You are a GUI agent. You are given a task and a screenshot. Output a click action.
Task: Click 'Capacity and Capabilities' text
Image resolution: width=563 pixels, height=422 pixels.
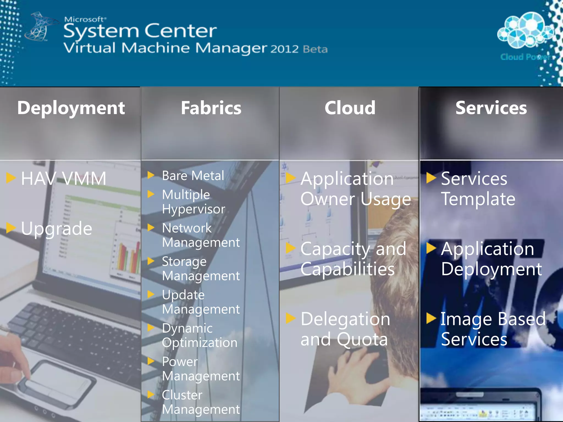[353, 259]
